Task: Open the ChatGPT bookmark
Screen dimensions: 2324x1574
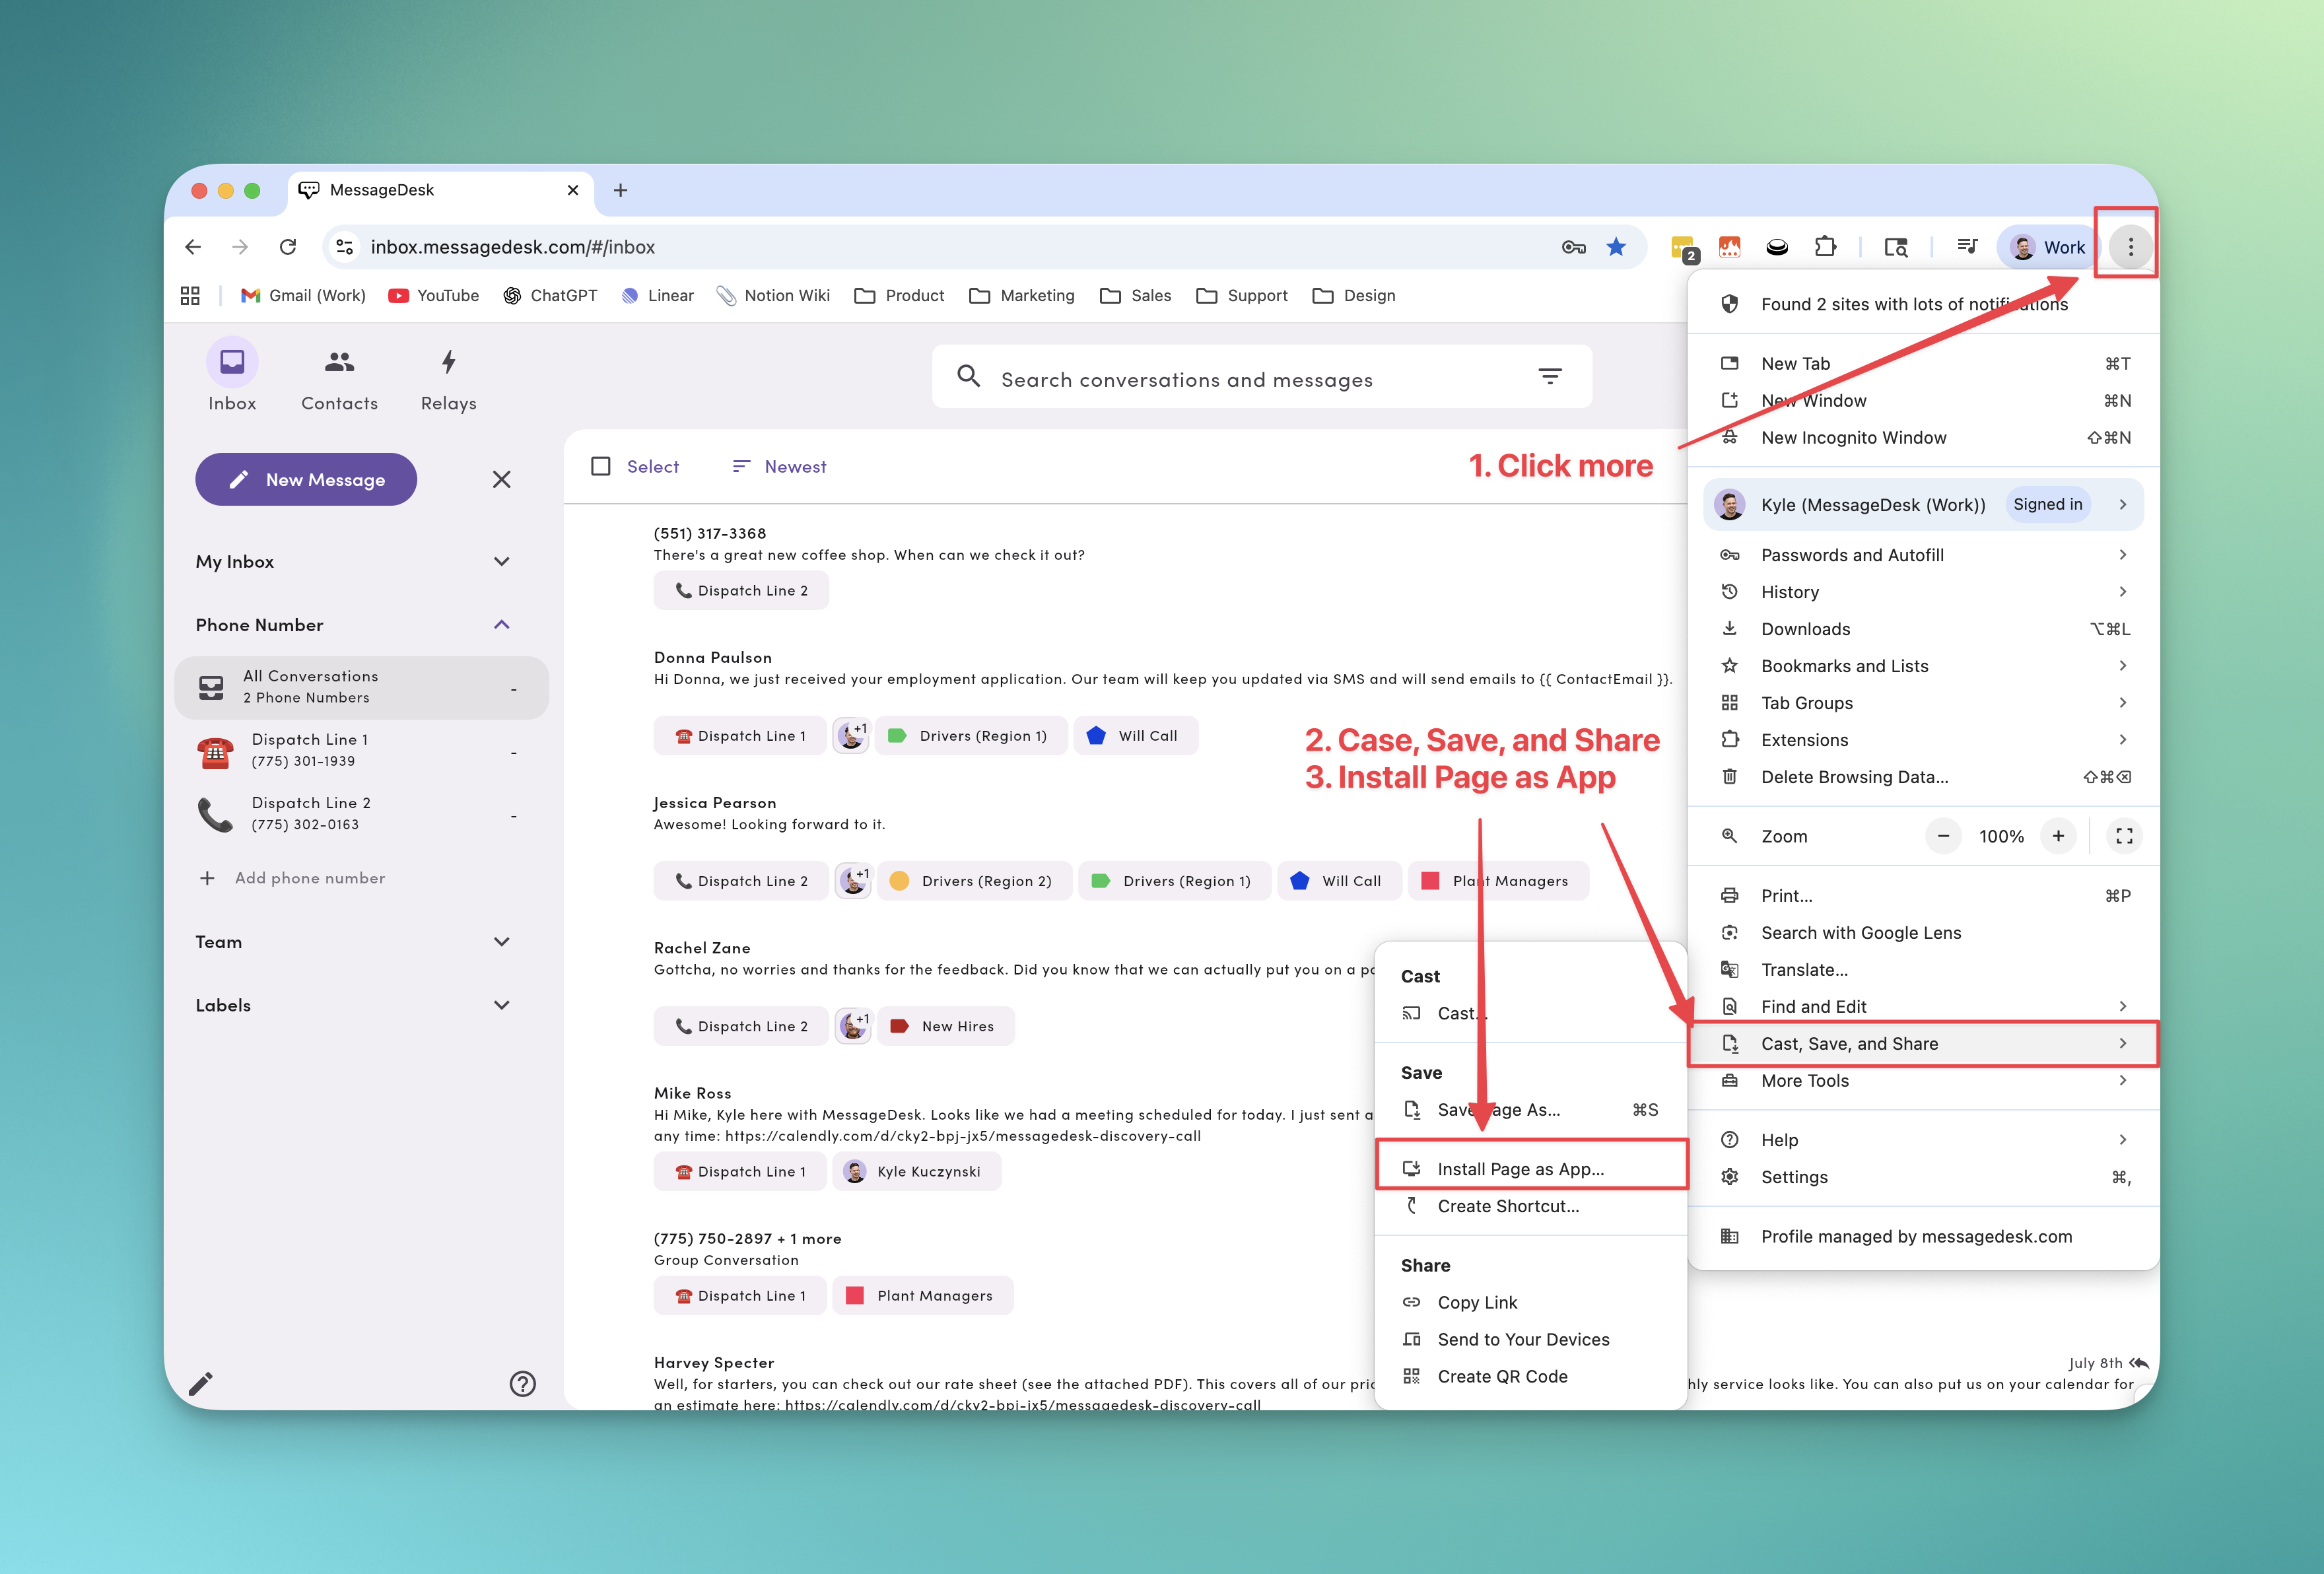Action: click(x=551, y=295)
